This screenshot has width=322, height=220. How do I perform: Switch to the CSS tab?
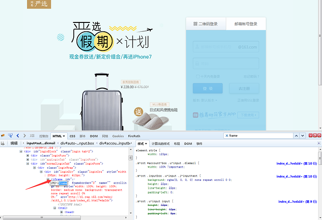(72, 136)
